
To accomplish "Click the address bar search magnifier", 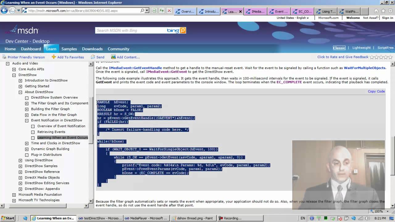I will pyautogui.click(x=142, y=10).
